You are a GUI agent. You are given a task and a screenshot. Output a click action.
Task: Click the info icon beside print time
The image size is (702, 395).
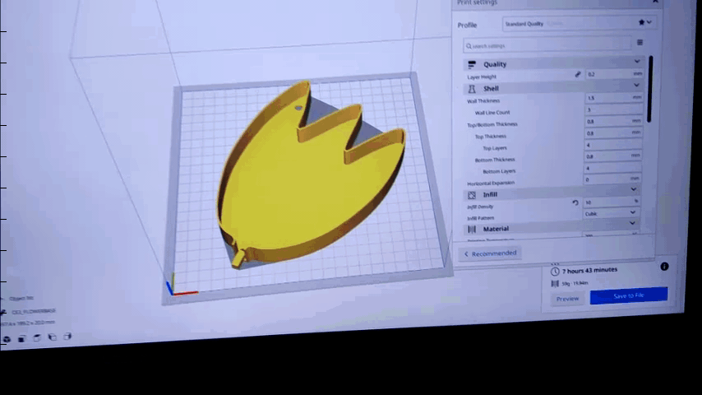click(664, 267)
